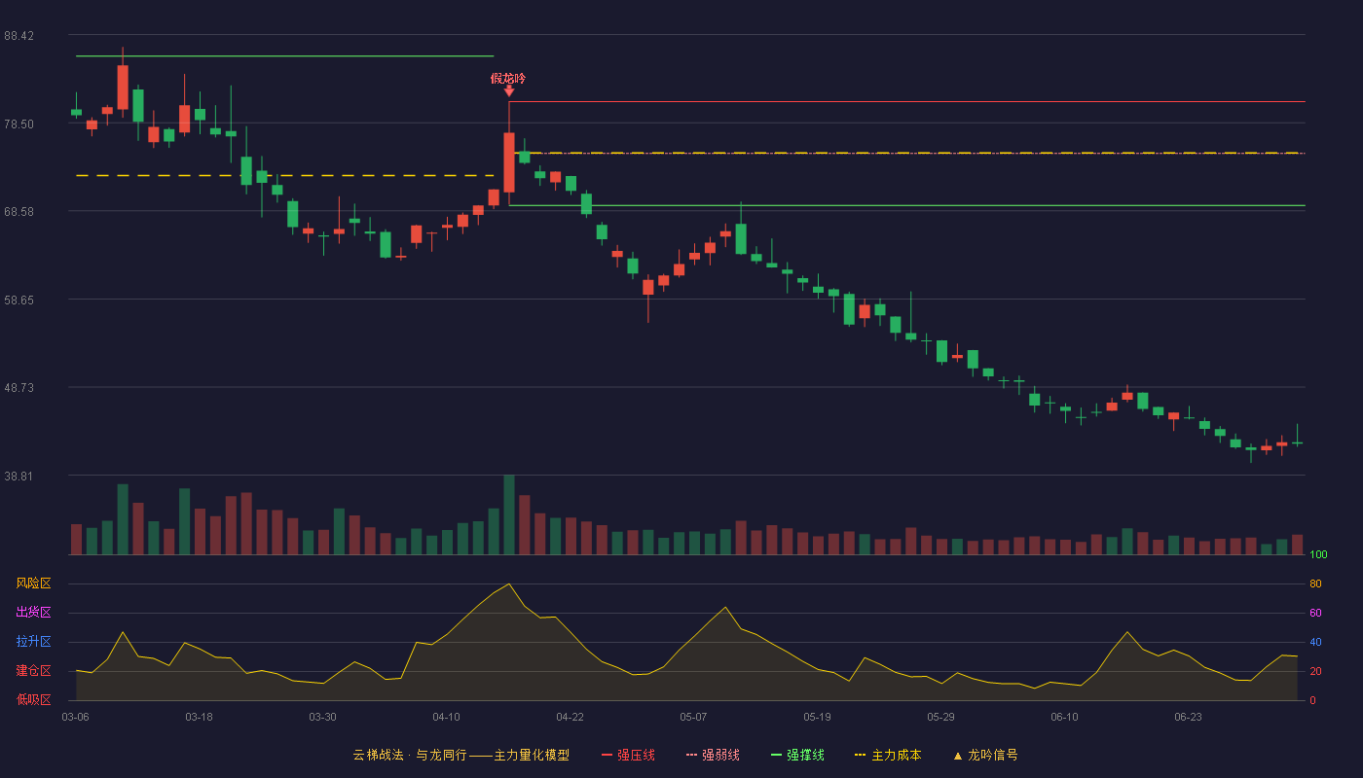Screen dimensions: 1363x778
Task: Click the tallest volume bar in April
Action: point(508,514)
